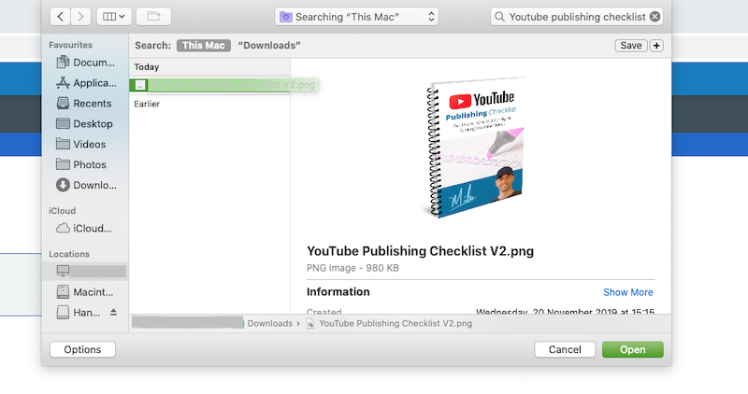Open Downloads in the sidebar
The image size is (748, 394).
coord(86,185)
